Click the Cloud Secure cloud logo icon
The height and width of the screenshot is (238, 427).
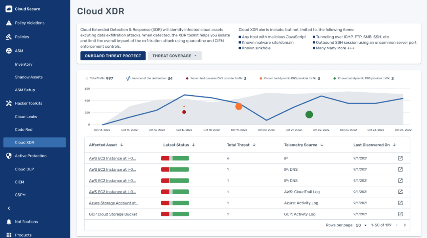9,9
